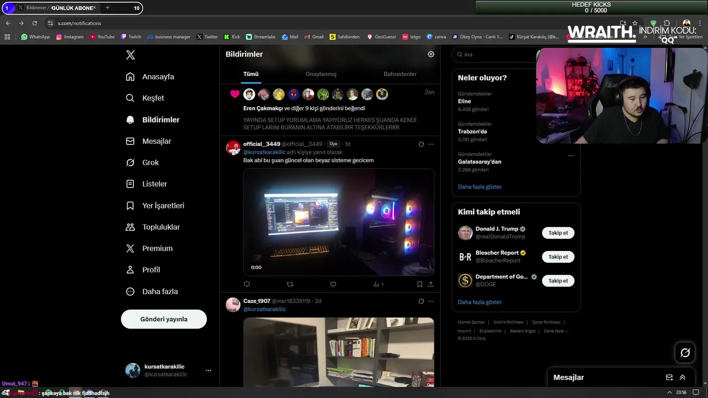Switch to the Onaylanmış tab
Viewport: 708px width, 398px height.
pyautogui.click(x=321, y=74)
